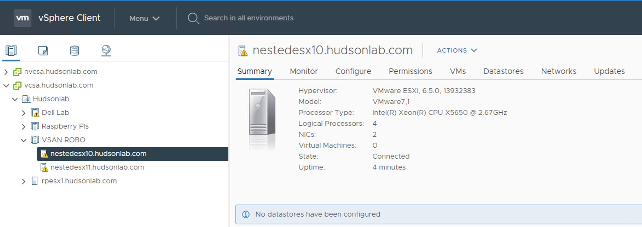Click the VMware vm logo

click(x=22, y=18)
